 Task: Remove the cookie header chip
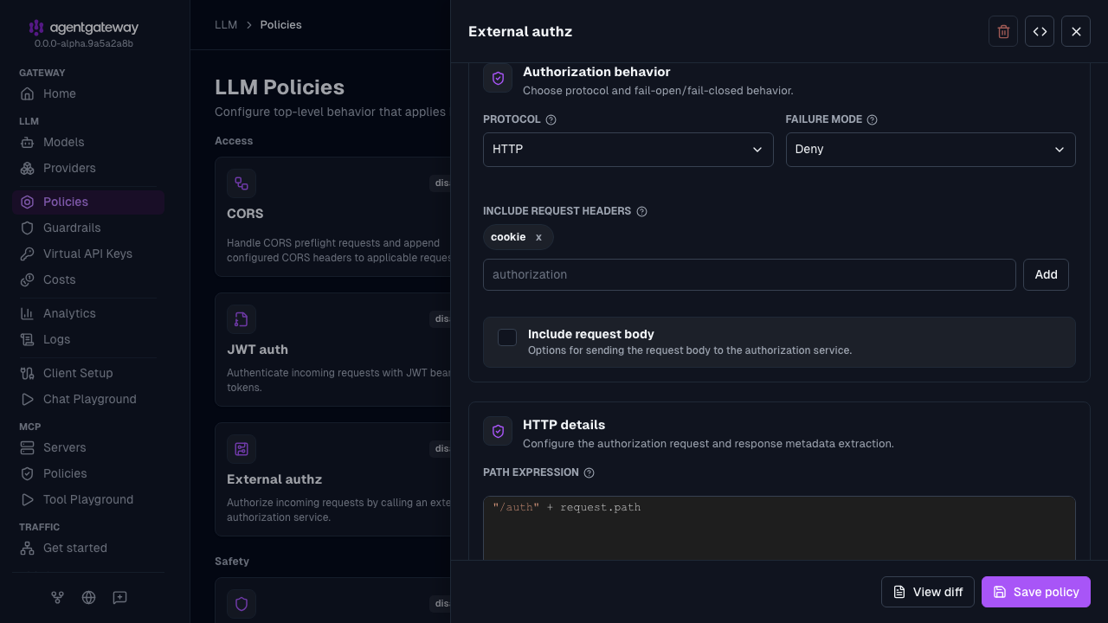(538, 237)
